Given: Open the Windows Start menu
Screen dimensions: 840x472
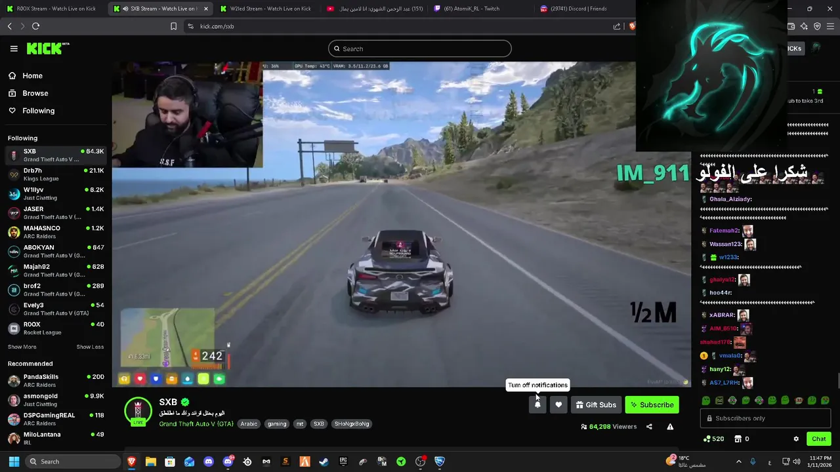Looking at the screenshot, I should tap(14, 462).
